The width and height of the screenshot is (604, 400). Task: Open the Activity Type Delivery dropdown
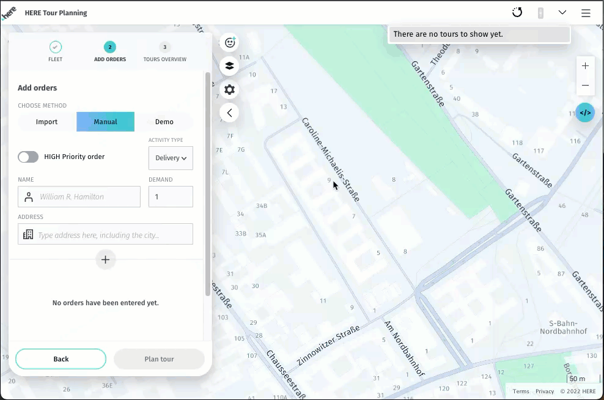(171, 158)
